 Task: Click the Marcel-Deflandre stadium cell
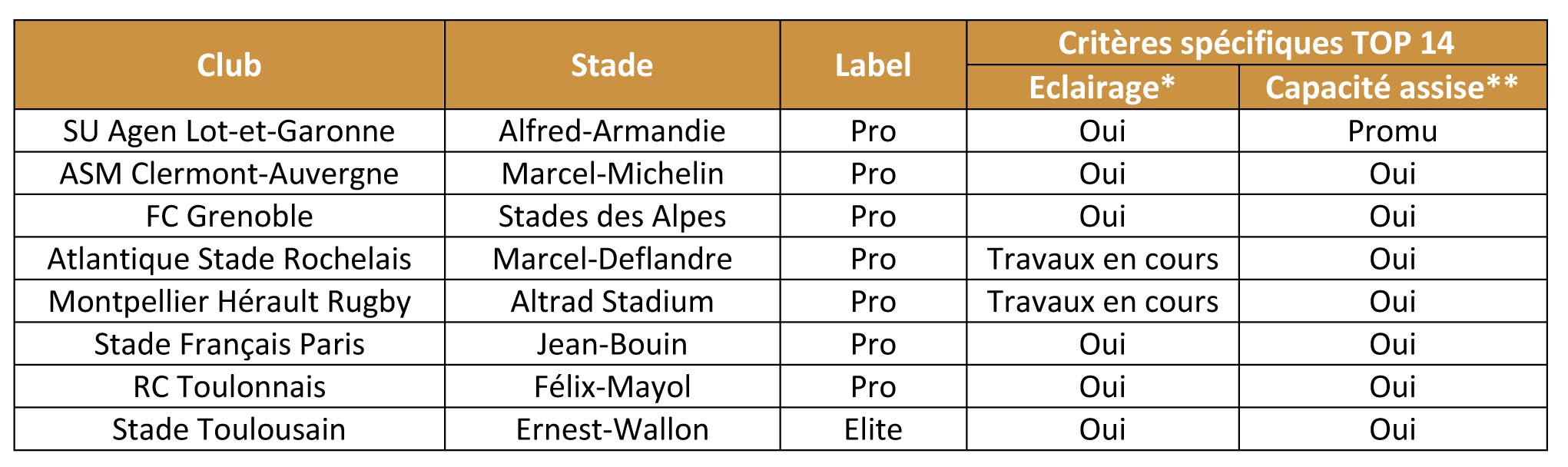[x=612, y=259]
